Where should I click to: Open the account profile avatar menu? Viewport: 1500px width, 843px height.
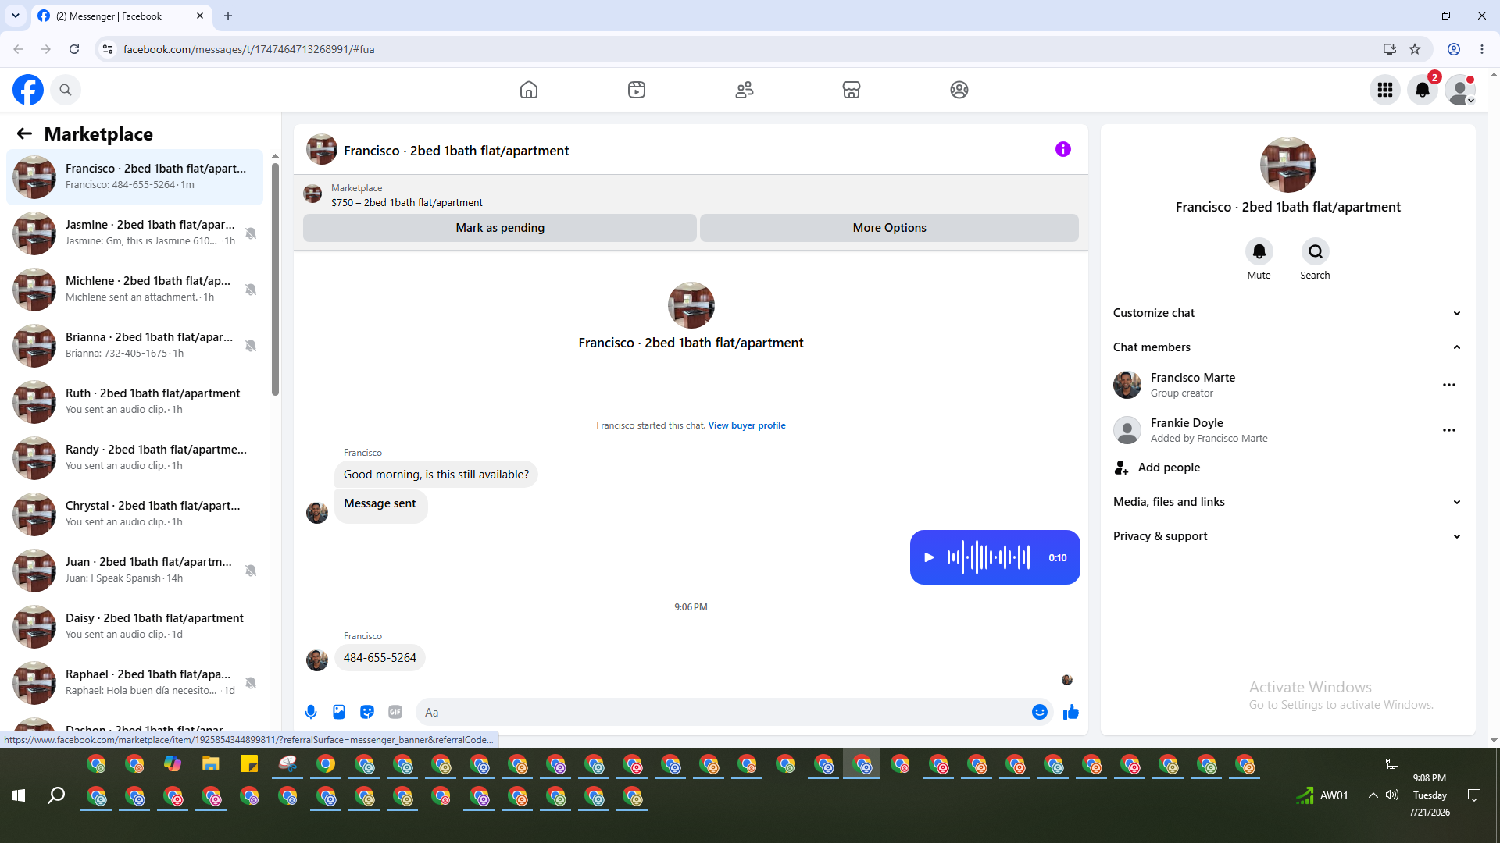[1460, 90]
